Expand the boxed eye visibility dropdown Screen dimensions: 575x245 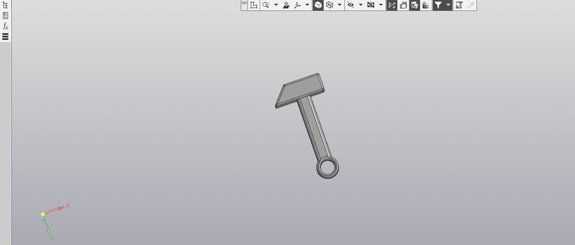click(381, 5)
